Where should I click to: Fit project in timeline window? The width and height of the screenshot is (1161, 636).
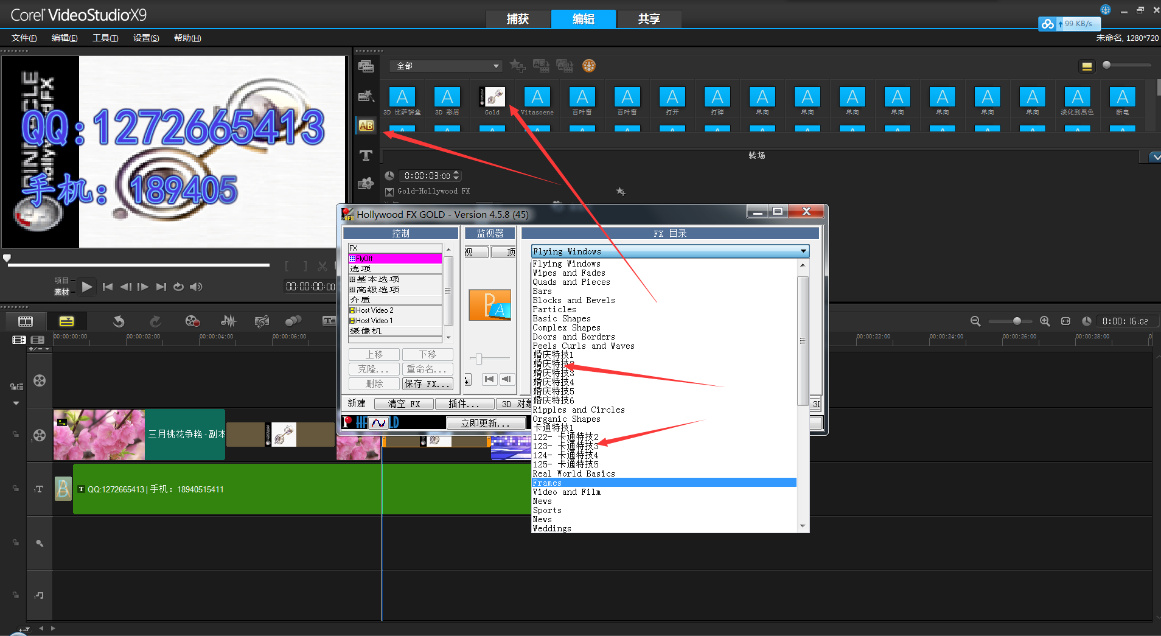1065,321
